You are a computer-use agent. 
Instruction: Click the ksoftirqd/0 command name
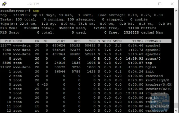157,80
